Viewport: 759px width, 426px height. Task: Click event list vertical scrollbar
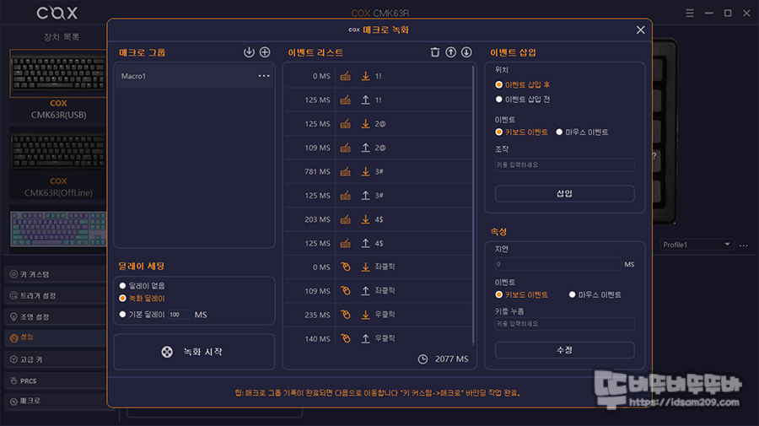(473, 206)
